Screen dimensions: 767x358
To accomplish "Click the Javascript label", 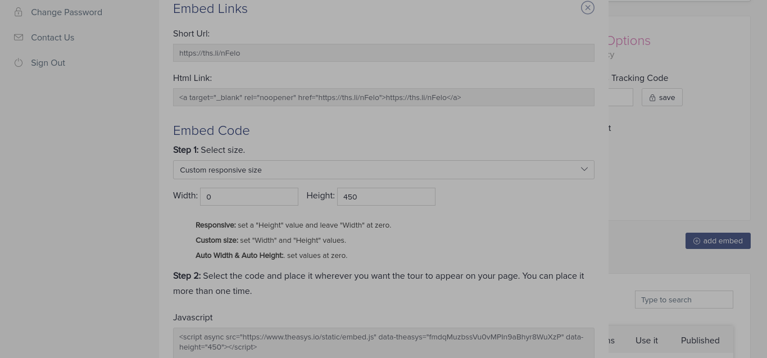I will click(193, 318).
